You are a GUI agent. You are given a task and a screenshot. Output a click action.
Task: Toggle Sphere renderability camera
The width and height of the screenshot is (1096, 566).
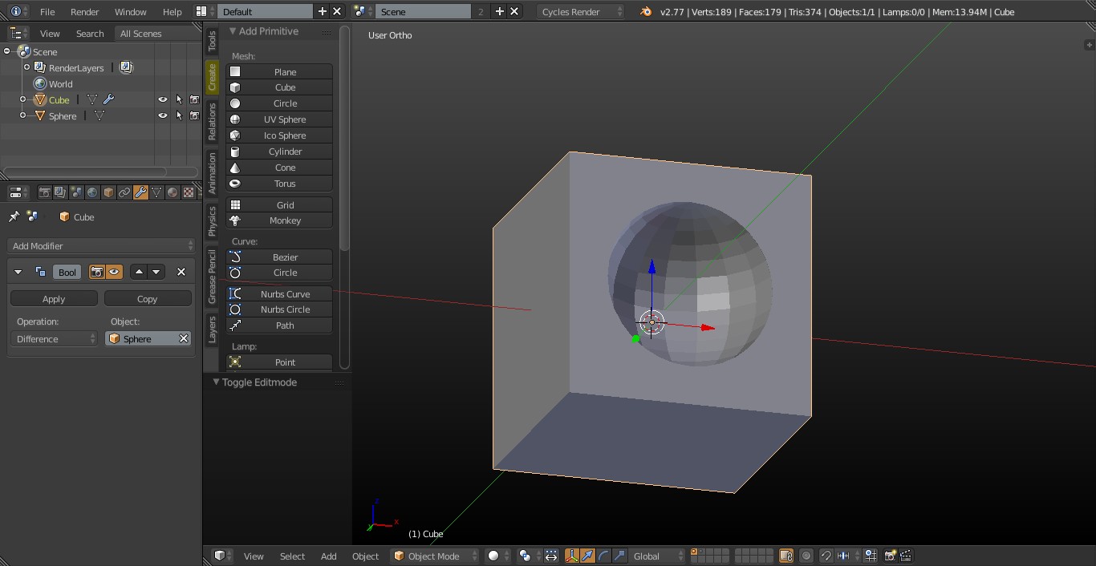[194, 115]
